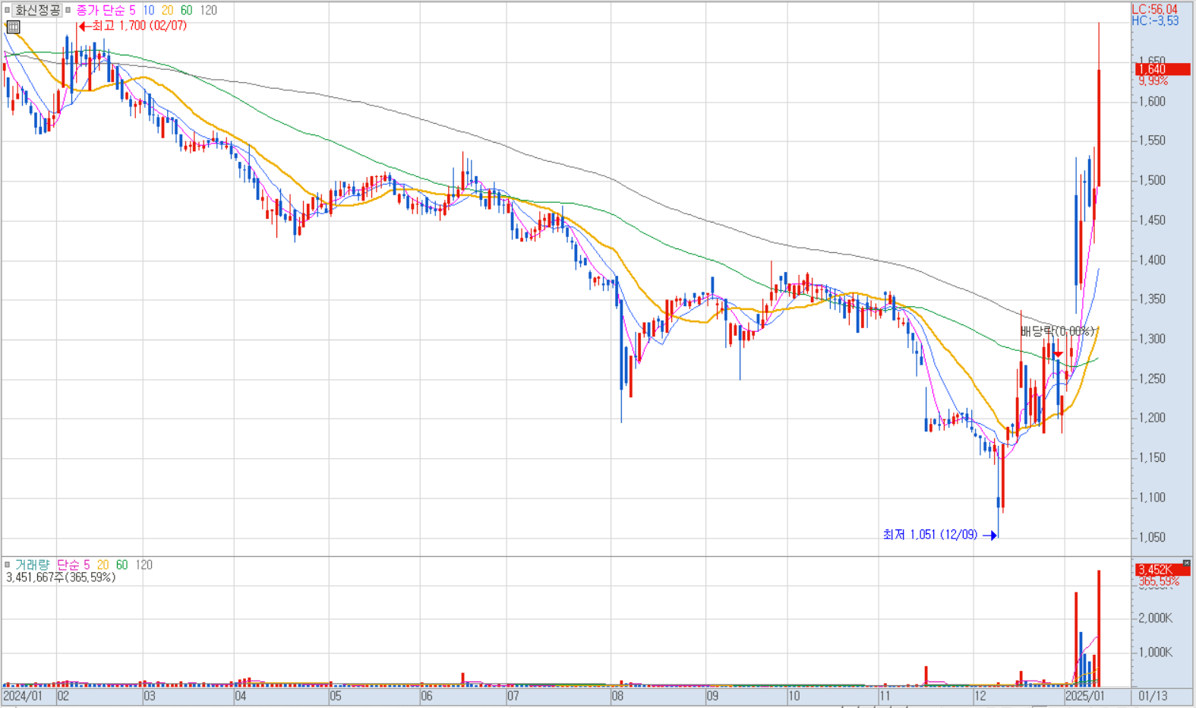Image resolution: width=1196 pixels, height=708 pixels.
Task: Select the volume 20-day average label
Action: [103, 564]
